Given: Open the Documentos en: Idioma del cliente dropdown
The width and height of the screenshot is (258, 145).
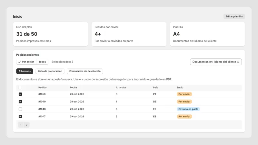Looking at the screenshot, I should click(216, 62).
